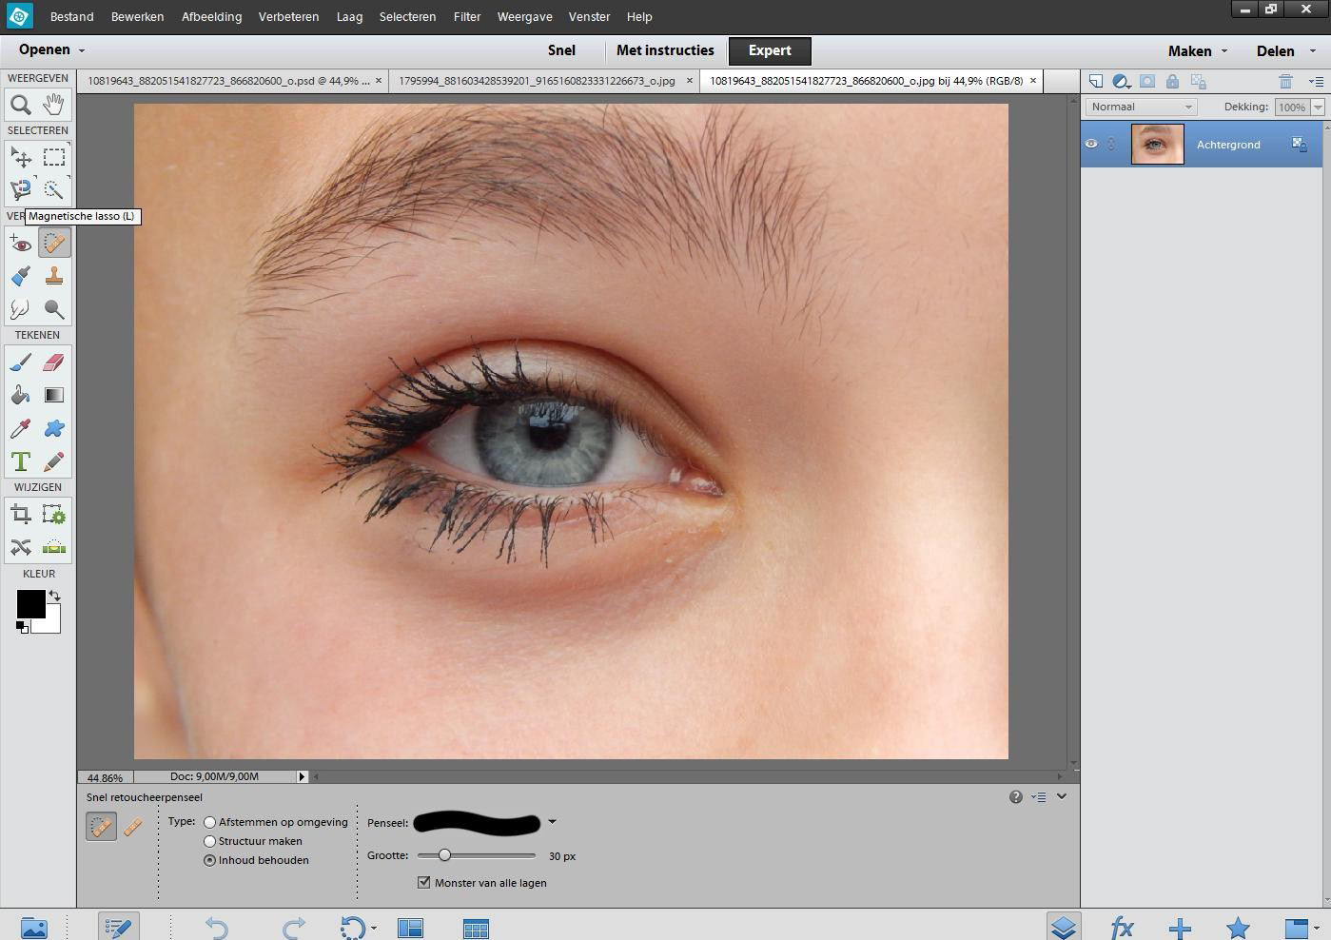Select the Type text tool
The image size is (1331, 940).
point(21,461)
